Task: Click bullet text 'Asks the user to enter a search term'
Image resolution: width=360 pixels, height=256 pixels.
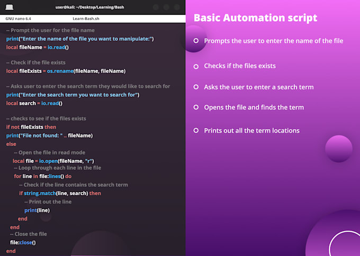Action: (259, 87)
